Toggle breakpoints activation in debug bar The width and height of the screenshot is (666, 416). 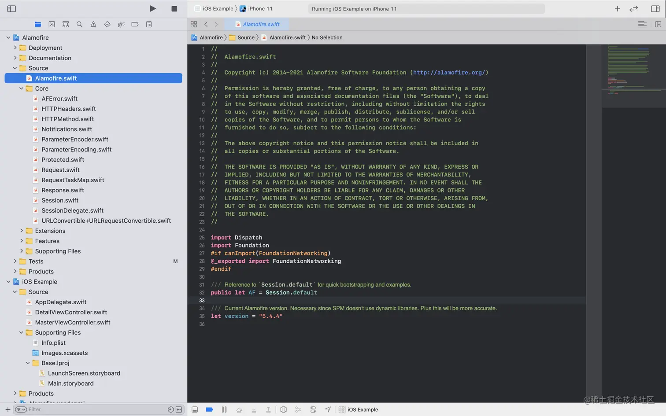pos(209,409)
